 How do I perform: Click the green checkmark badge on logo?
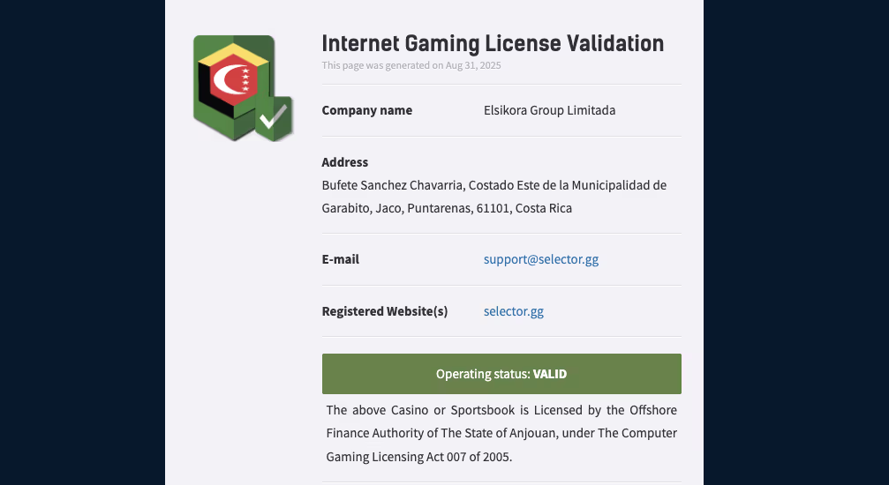click(x=274, y=118)
